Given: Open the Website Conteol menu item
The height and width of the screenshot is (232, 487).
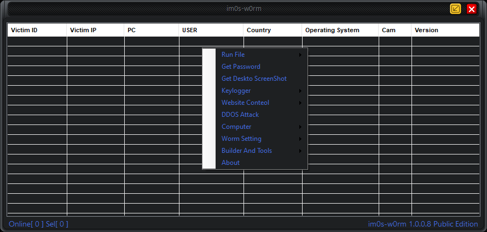Looking at the screenshot, I should [245, 103].
